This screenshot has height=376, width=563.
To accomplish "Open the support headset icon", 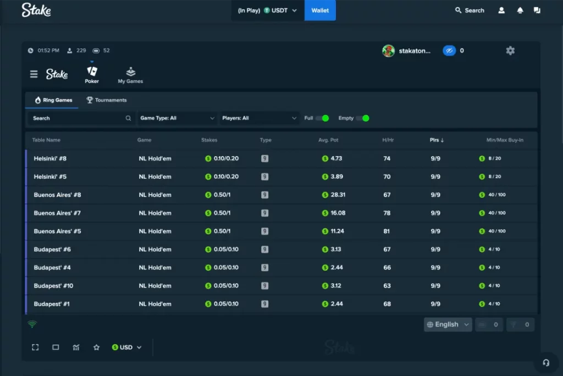I will click(546, 363).
